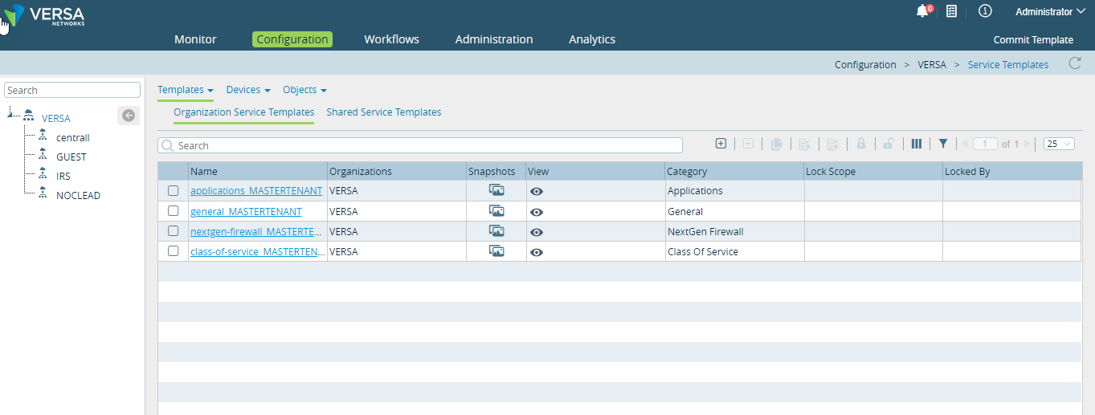The height and width of the screenshot is (415, 1095).
Task: Open the Administration tab
Action: click(494, 39)
